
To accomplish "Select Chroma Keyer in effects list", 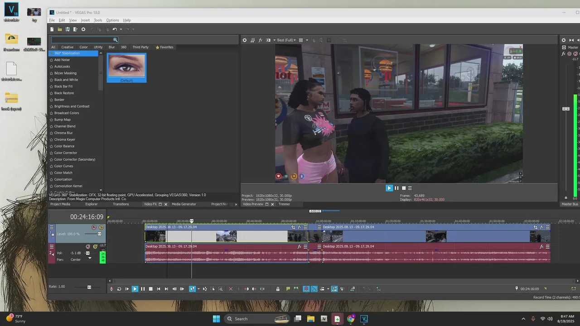I will (x=65, y=139).
